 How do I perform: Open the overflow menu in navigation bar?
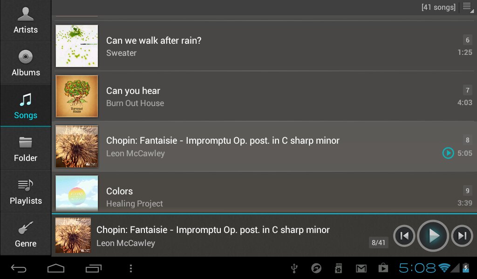click(131, 268)
